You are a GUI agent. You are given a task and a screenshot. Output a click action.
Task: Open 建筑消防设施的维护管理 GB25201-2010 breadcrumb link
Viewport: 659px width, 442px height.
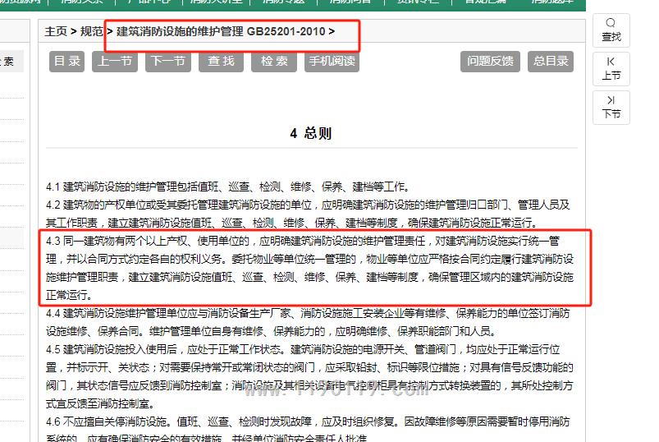coord(221,32)
